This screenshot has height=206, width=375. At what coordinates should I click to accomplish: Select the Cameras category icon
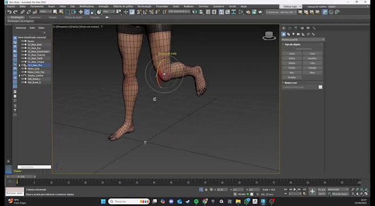click(298, 34)
